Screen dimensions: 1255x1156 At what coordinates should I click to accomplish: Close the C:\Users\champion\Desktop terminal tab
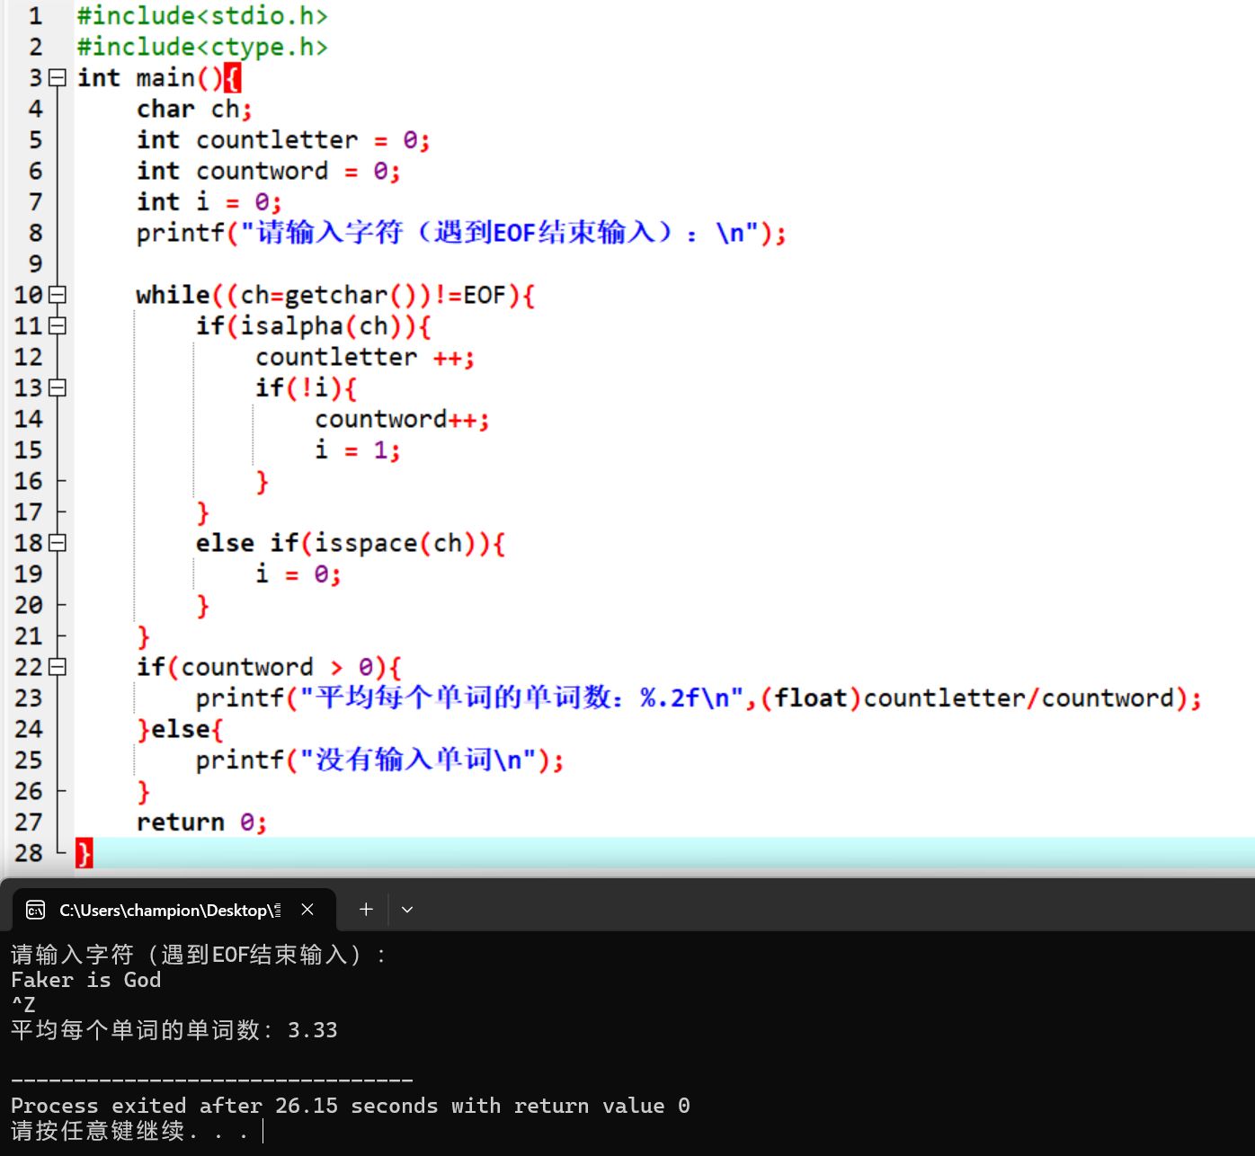[307, 910]
